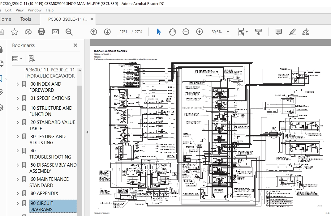
Task: Open the 50 DISASSEMBLY AND ASSEMBLY bookmark
Action: tap(53, 168)
